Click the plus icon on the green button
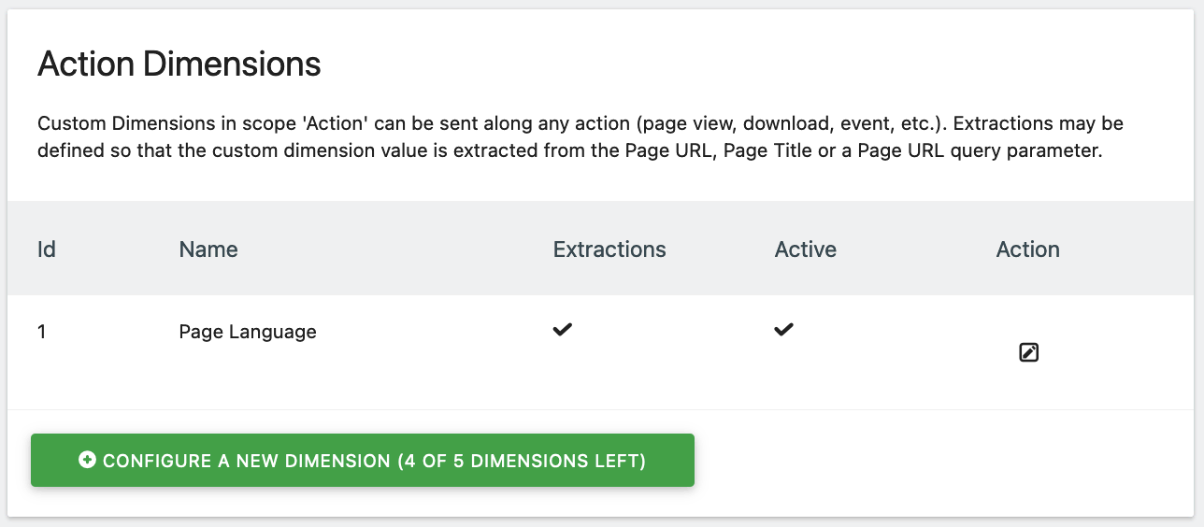 [87, 460]
